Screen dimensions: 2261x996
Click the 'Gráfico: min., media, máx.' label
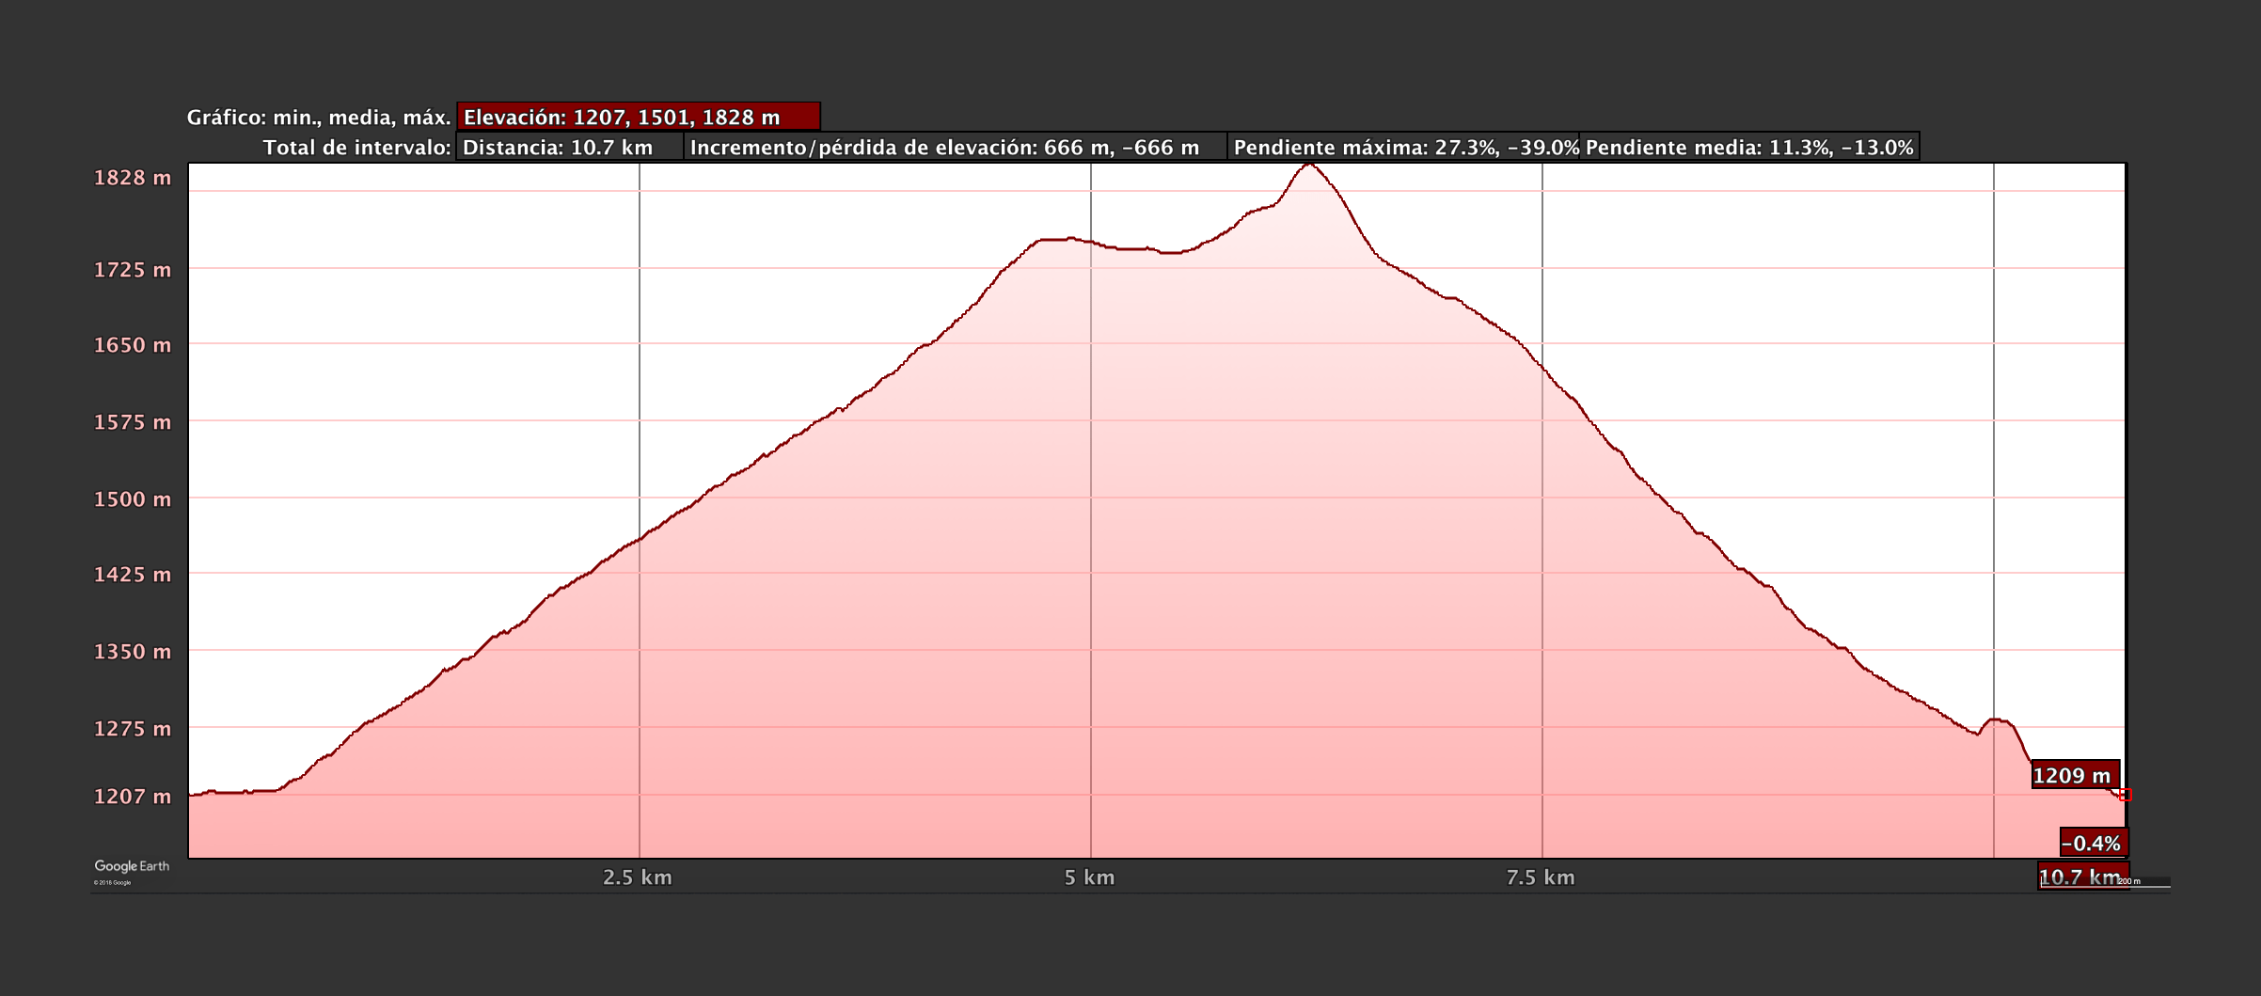click(319, 118)
